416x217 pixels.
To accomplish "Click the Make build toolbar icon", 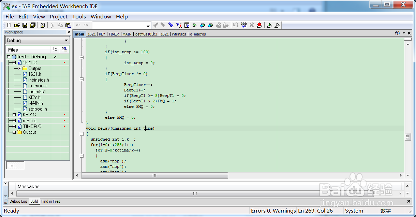I will [244, 25].
